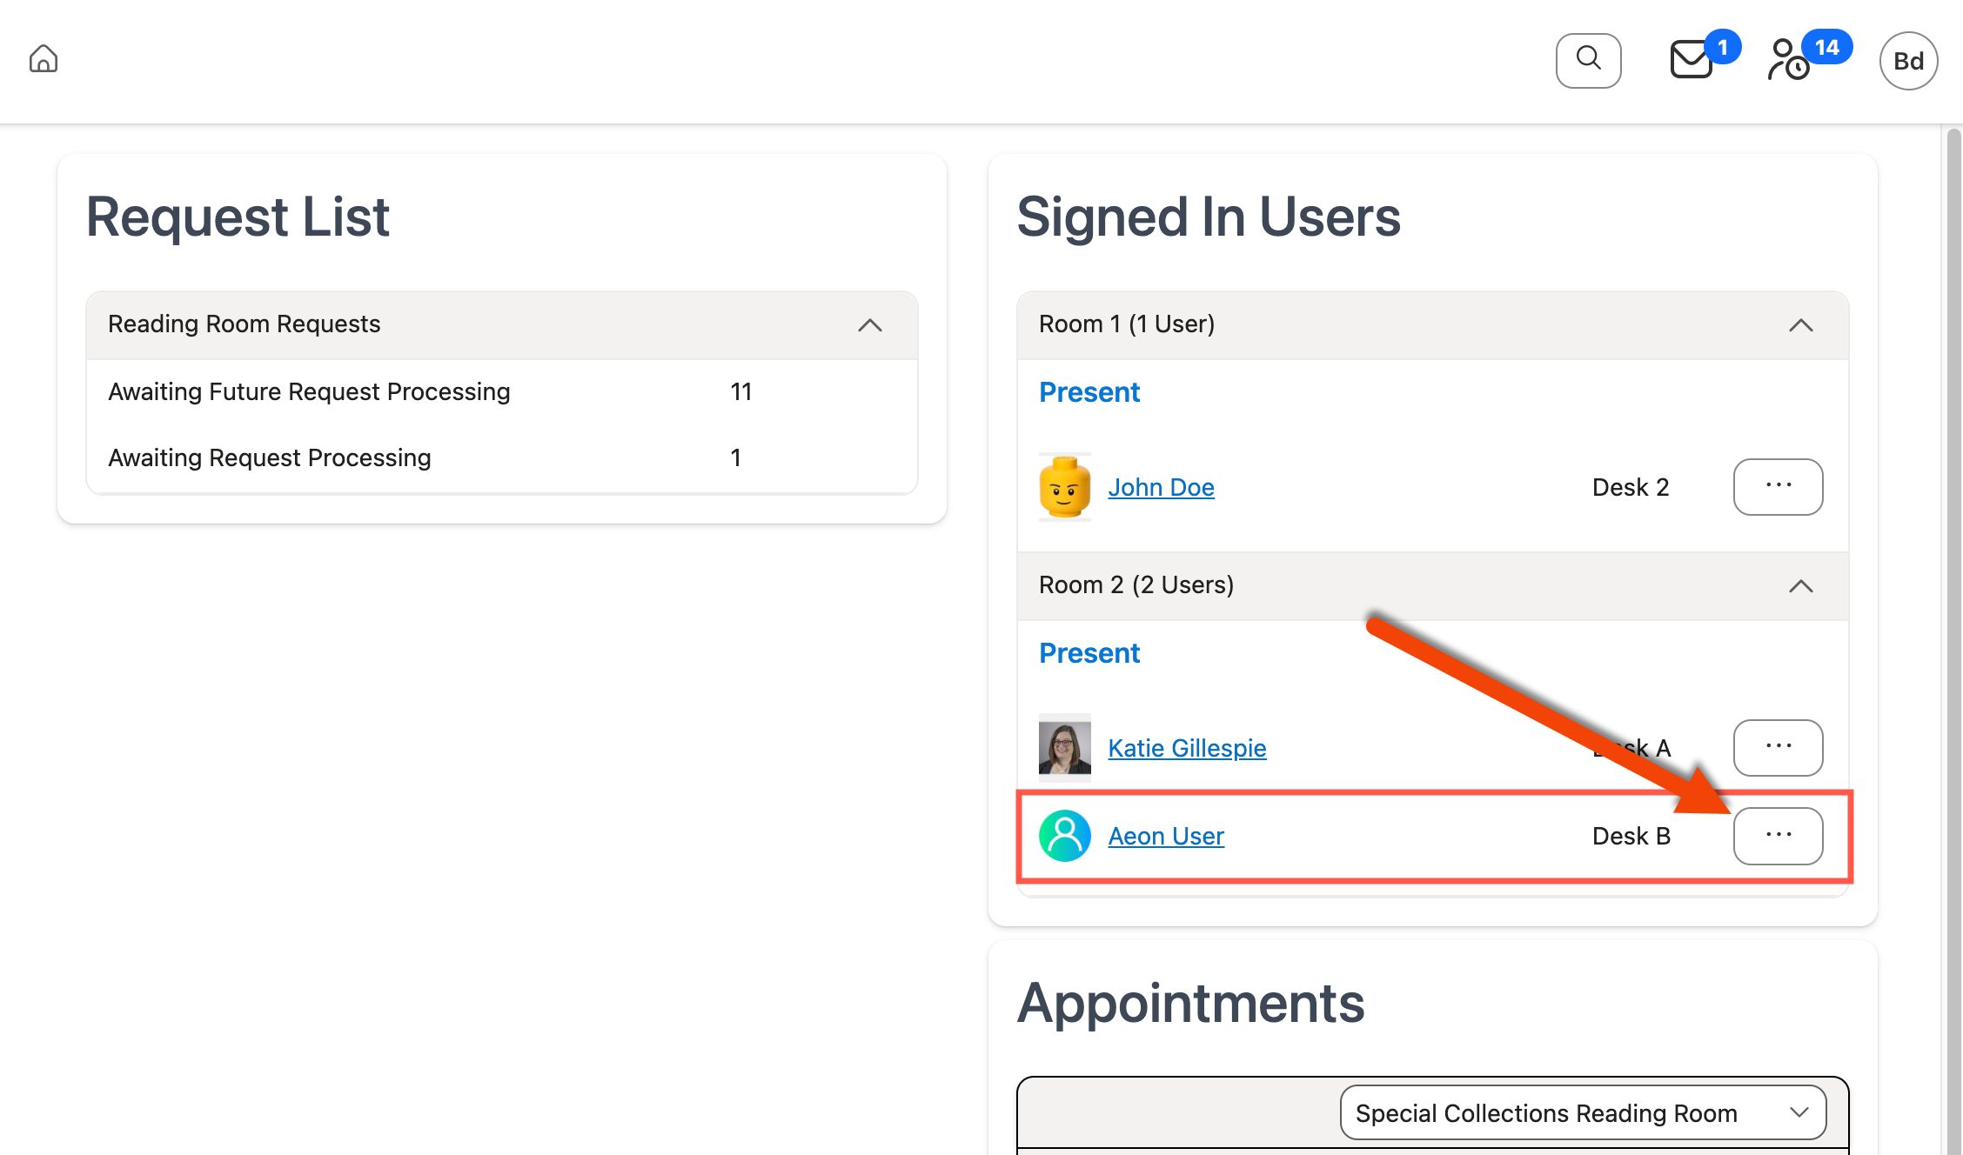The height and width of the screenshot is (1155, 1963).
Task: Open the Aeon User profile link
Action: pyautogui.click(x=1166, y=836)
